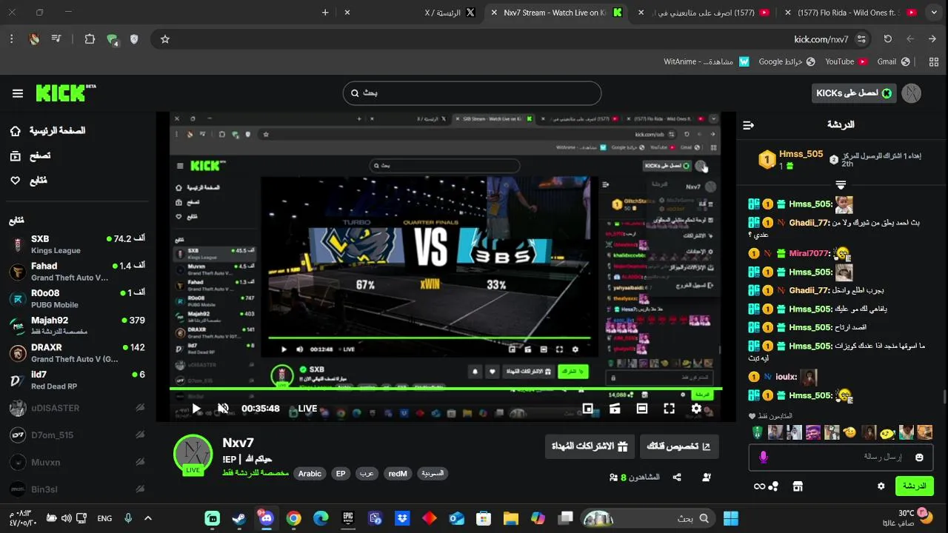Screen dimensions: 948x533
Task: Open the user profile avatar menu
Action: click(x=912, y=93)
